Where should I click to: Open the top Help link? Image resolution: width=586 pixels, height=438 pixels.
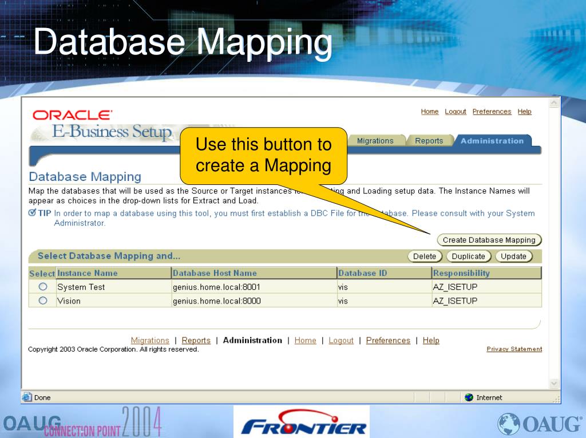[x=524, y=112]
